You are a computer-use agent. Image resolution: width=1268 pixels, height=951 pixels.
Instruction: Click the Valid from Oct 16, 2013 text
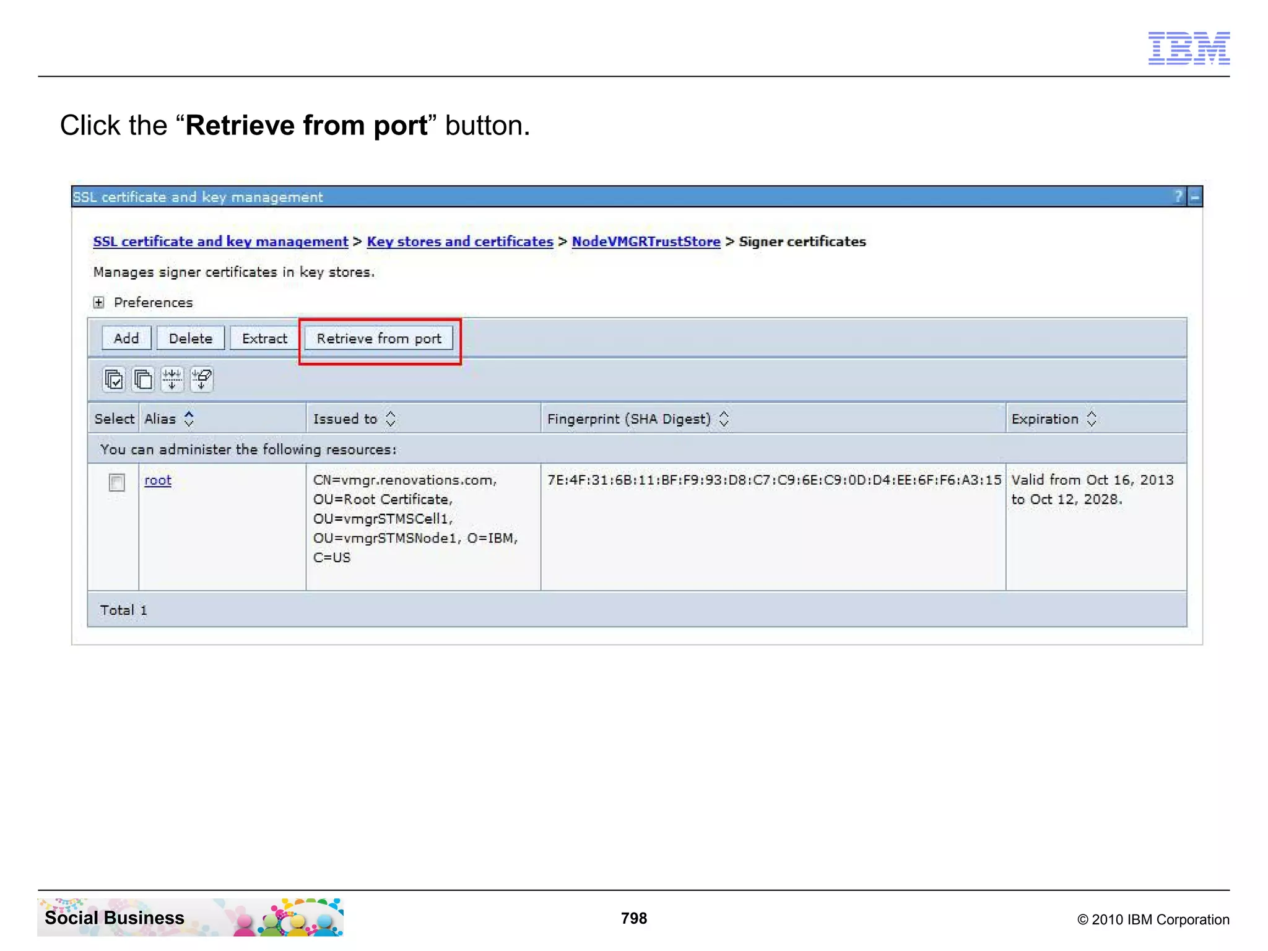(x=1092, y=480)
